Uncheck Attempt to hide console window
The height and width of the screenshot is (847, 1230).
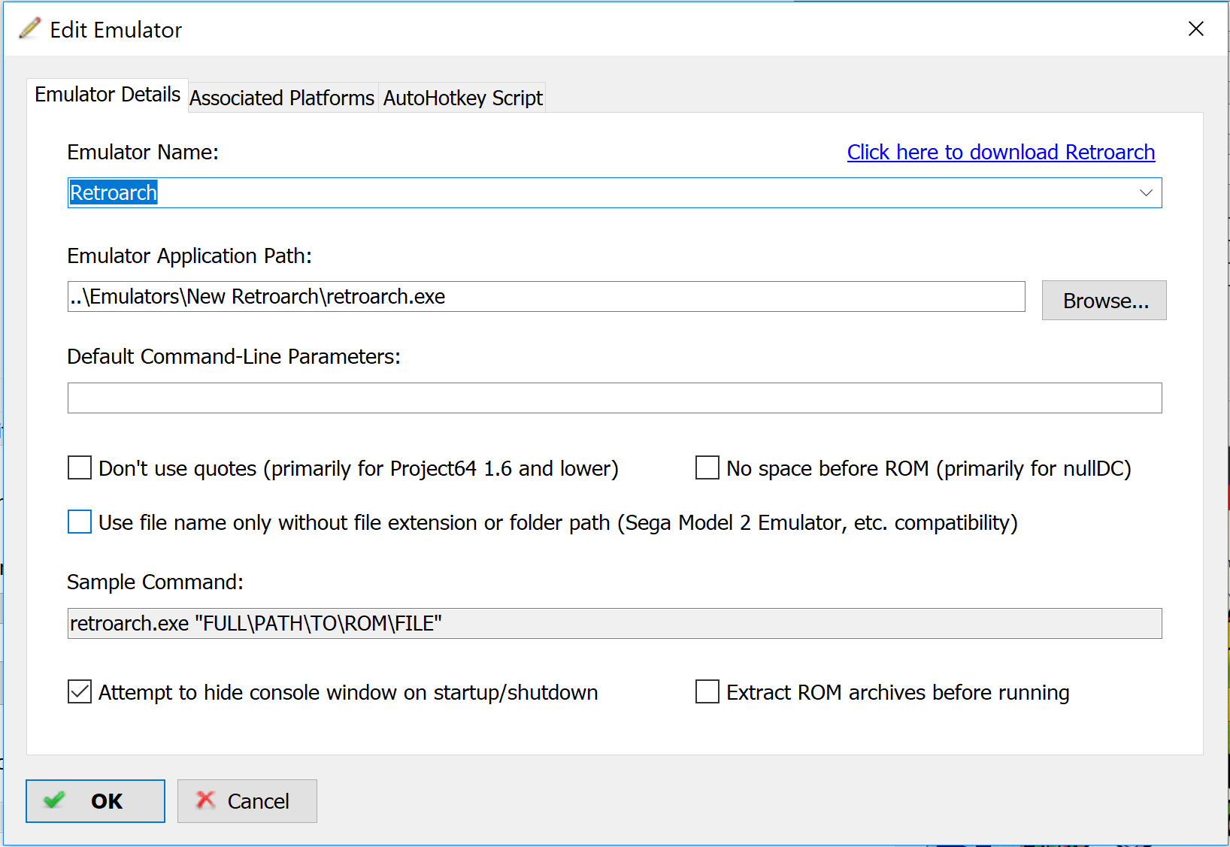pos(80,691)
